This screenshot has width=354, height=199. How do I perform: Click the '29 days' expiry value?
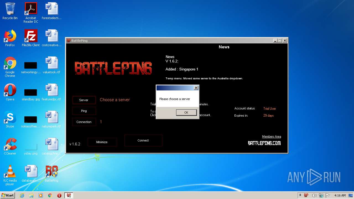pyautogui.click(x=268, y=116)
